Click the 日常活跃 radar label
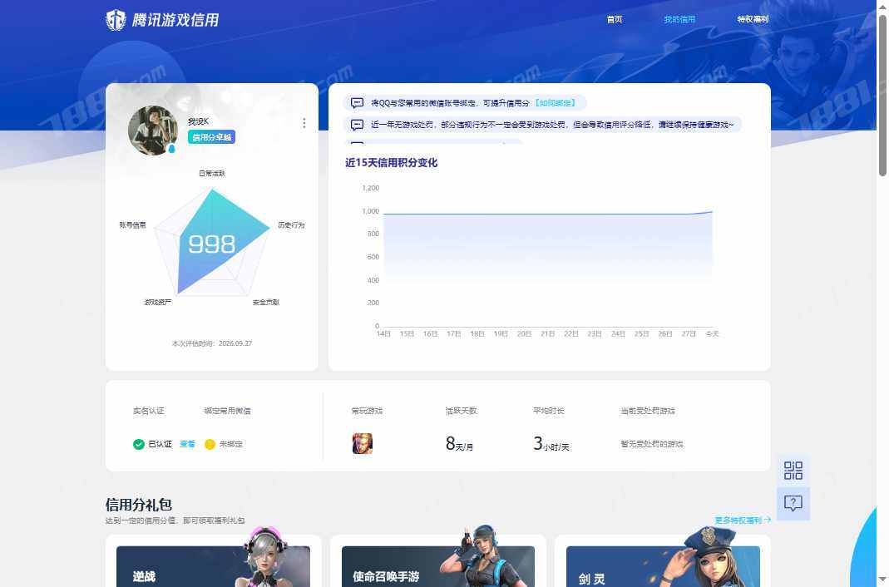Screen dimensions: 889x587 [x=212, y=174]
